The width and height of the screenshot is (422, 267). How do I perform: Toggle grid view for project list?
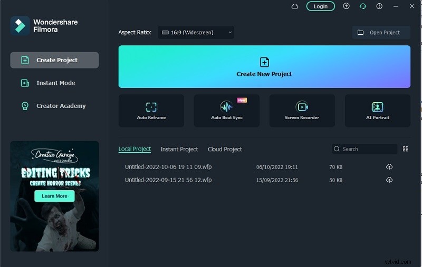(406, 149)
